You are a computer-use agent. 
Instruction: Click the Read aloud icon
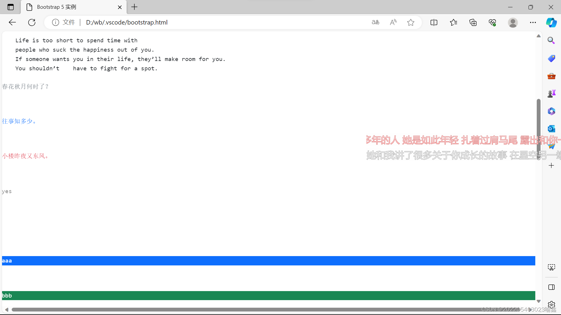393,22
